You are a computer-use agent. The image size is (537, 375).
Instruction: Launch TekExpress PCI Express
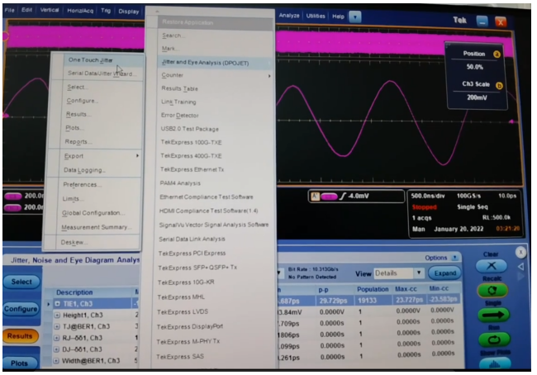click(x=192, y=254)
